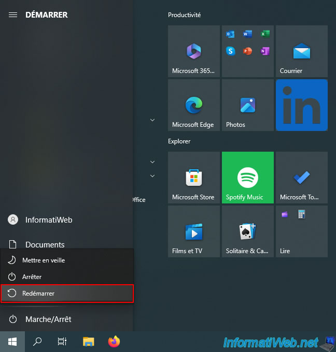Open Films et TV tile
The width and height of the screenshot is (336, 352).
coord(193,231)
